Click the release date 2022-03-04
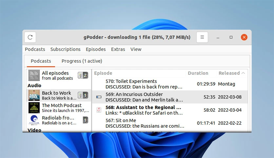274x158 pixels. click(230, 110)
